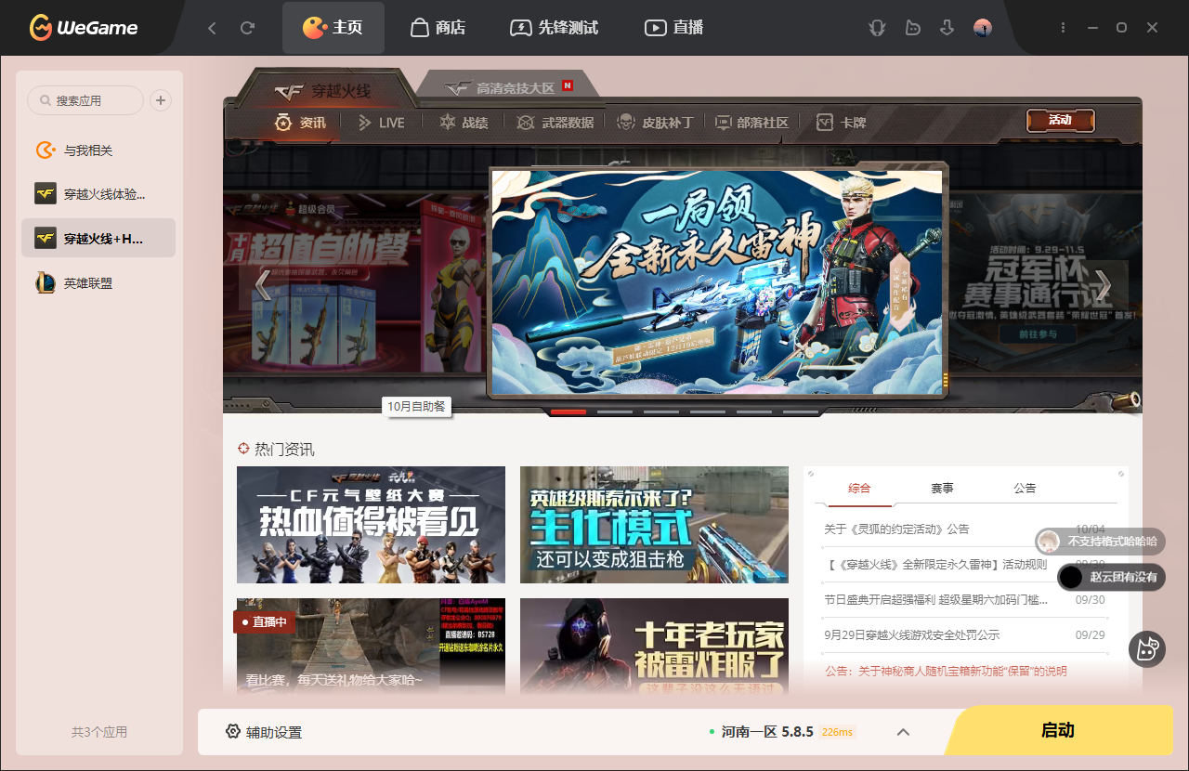Image resolution: width=1189 pixels, height=771 pixels.
Task: Open the 生化模式 news card
Action: [654, 525]
